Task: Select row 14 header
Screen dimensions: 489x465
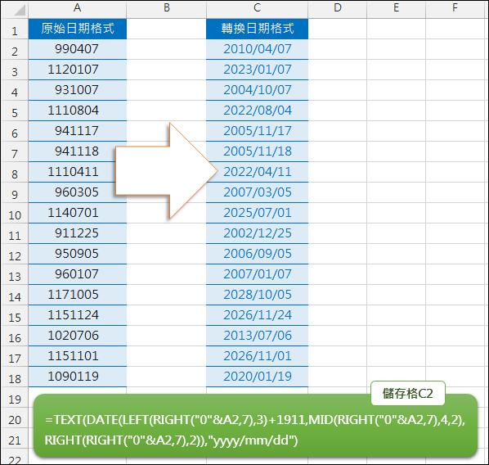Action: click(15, 295)
